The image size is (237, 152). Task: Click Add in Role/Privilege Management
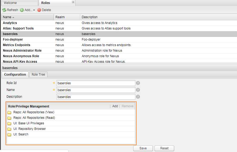tap(115, 106)
